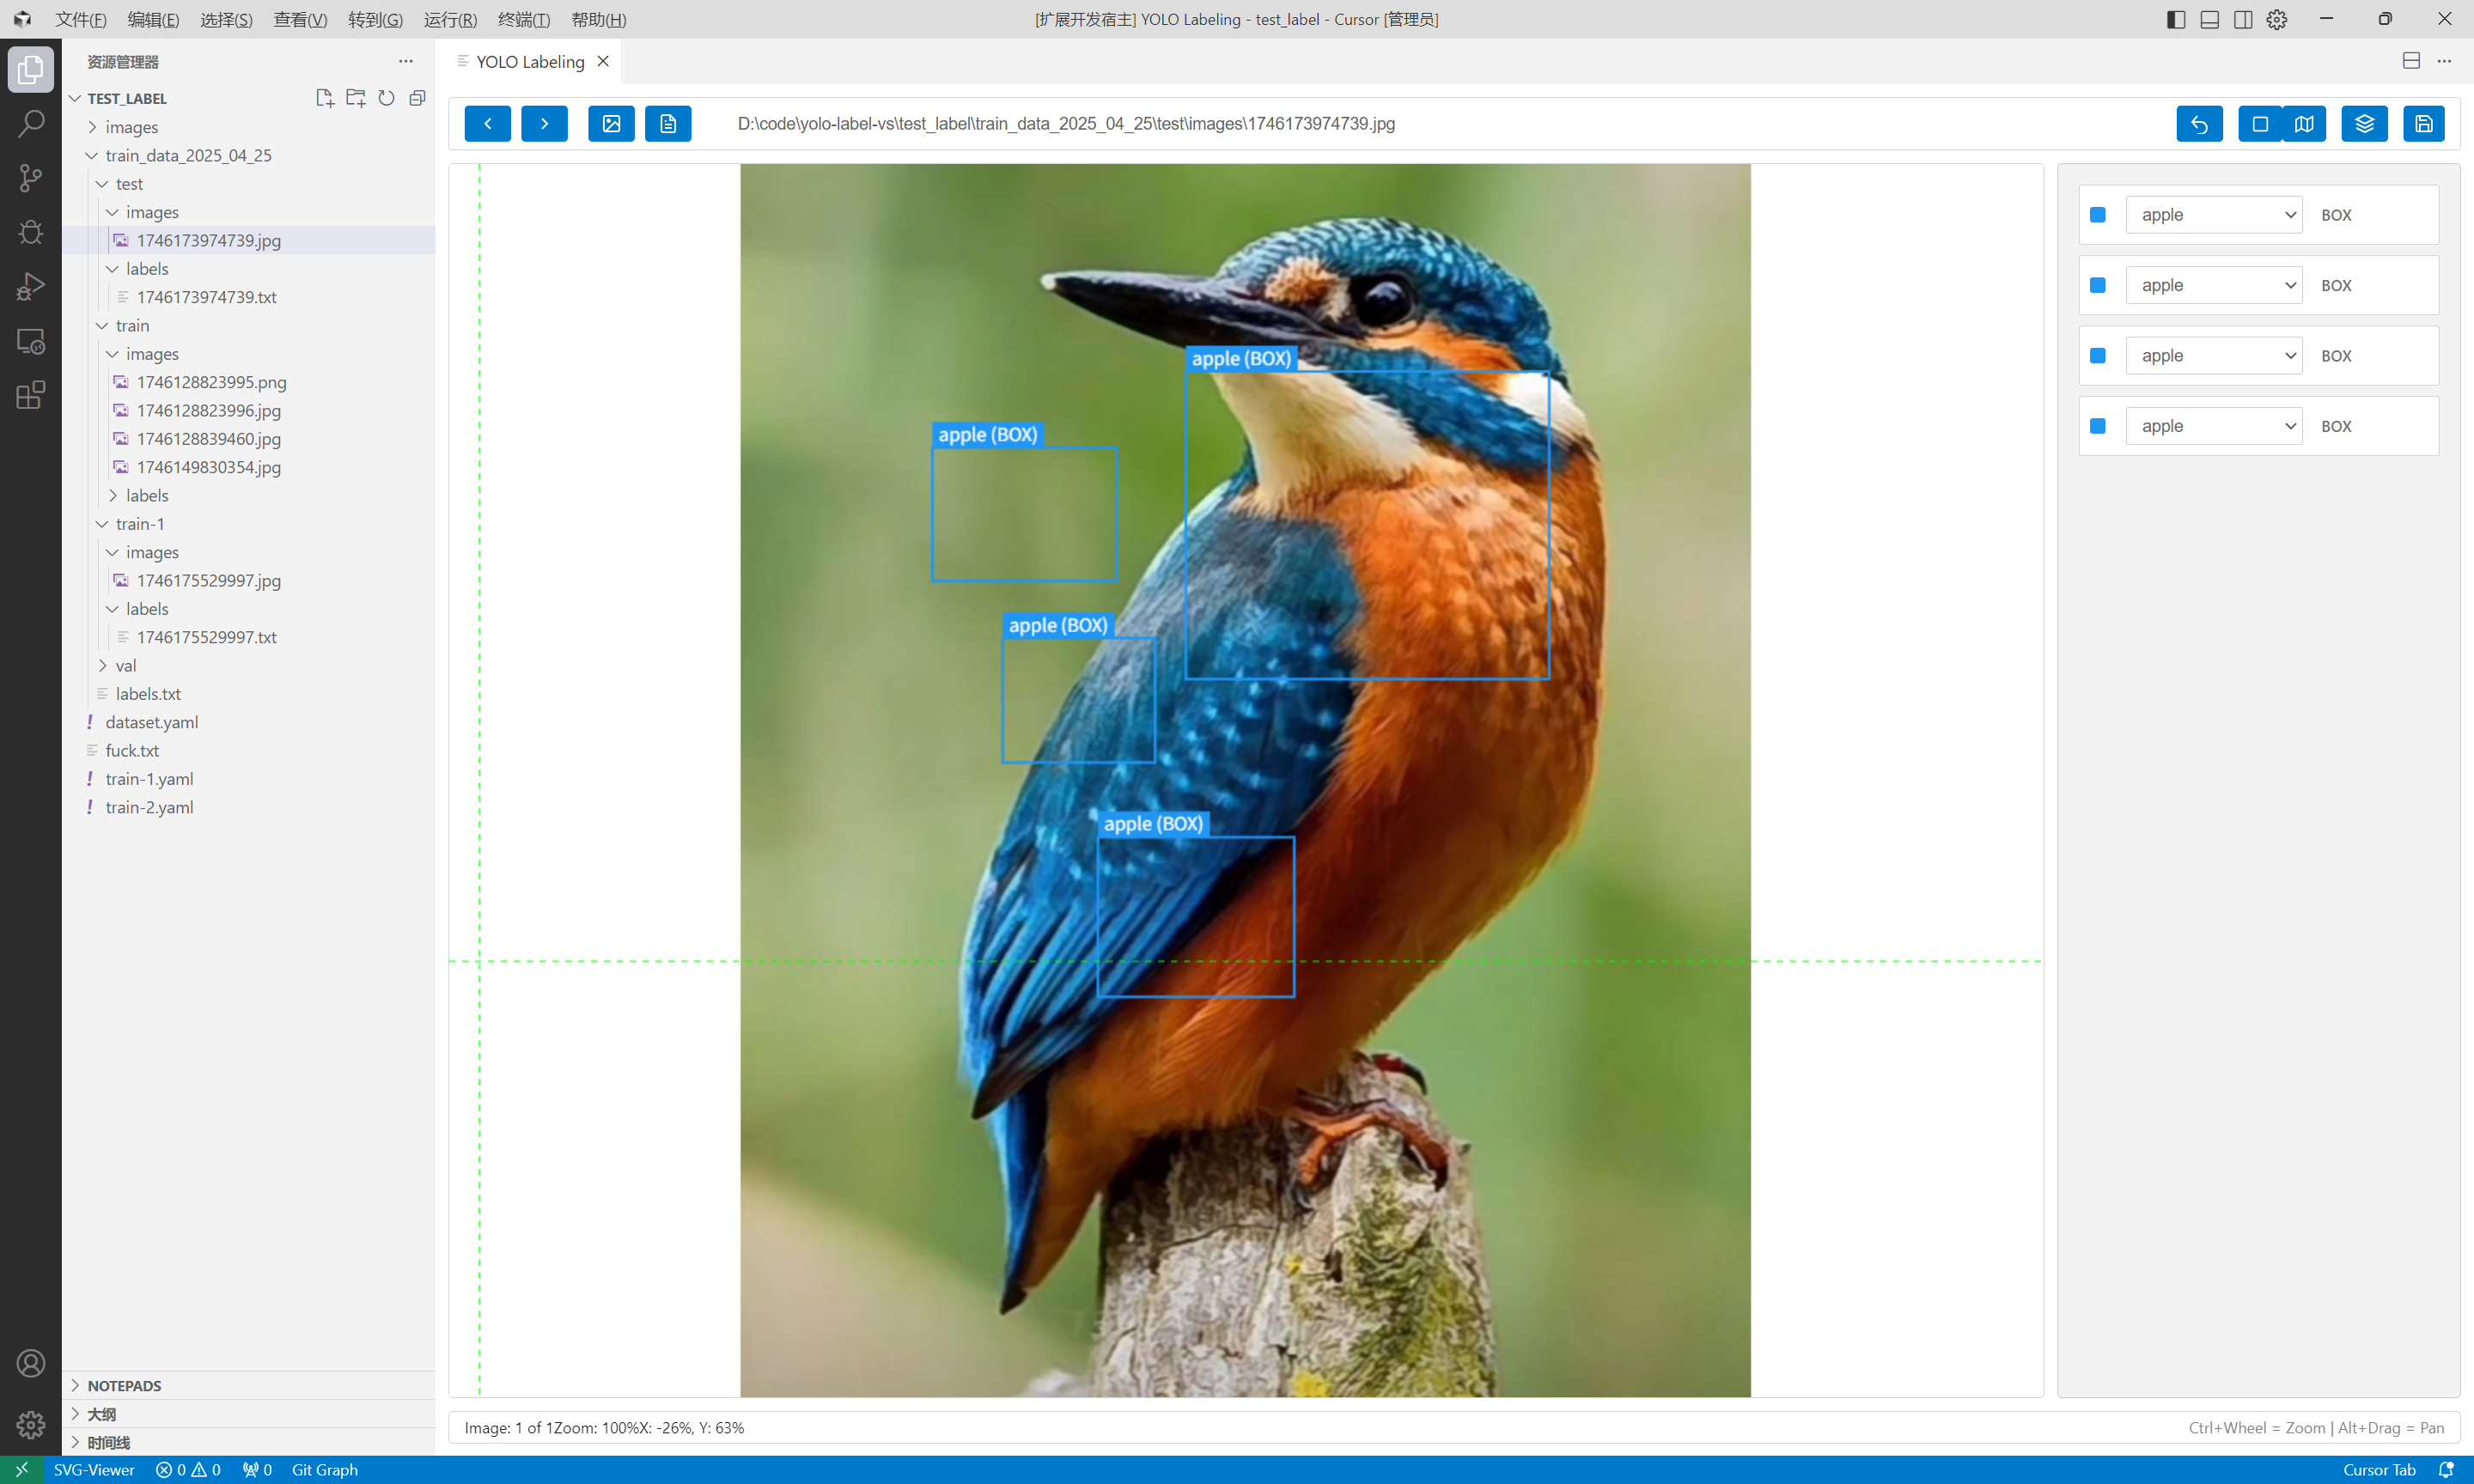Toggle the primary sidebar layout icon

point(2176,19)
